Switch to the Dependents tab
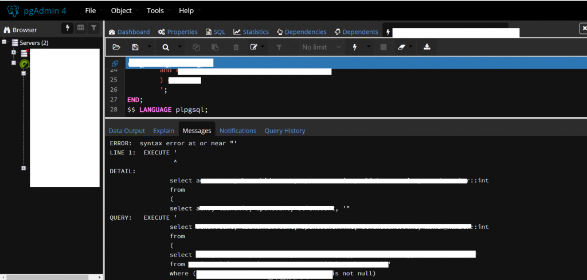This screenshot has width=587, height=280. tap(357, 32)
